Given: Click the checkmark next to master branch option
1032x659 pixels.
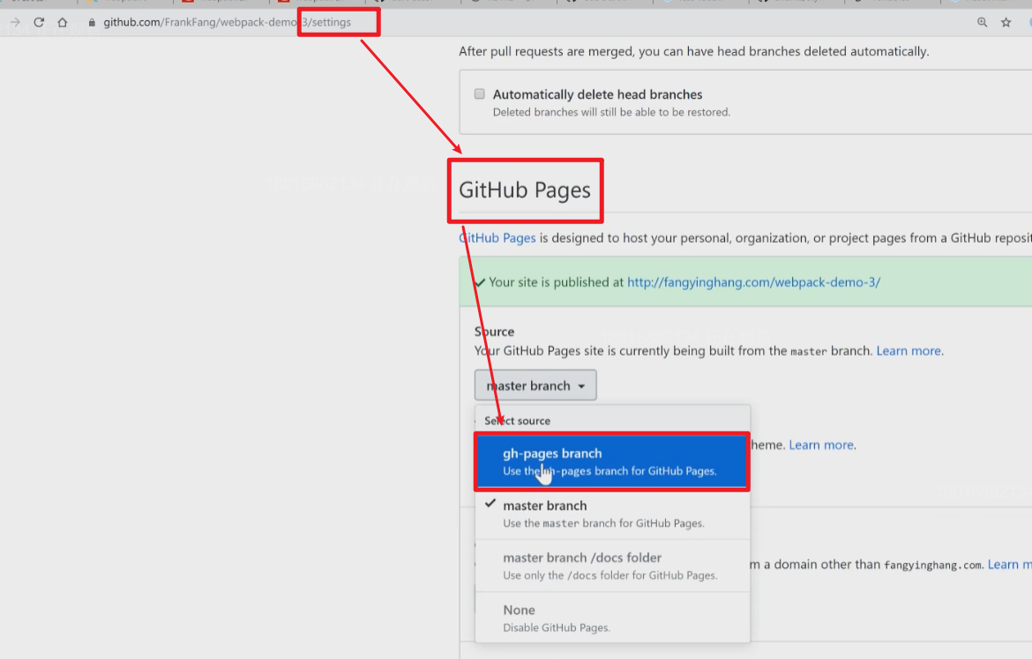Looking at the screenshot, I should point(490,504).
